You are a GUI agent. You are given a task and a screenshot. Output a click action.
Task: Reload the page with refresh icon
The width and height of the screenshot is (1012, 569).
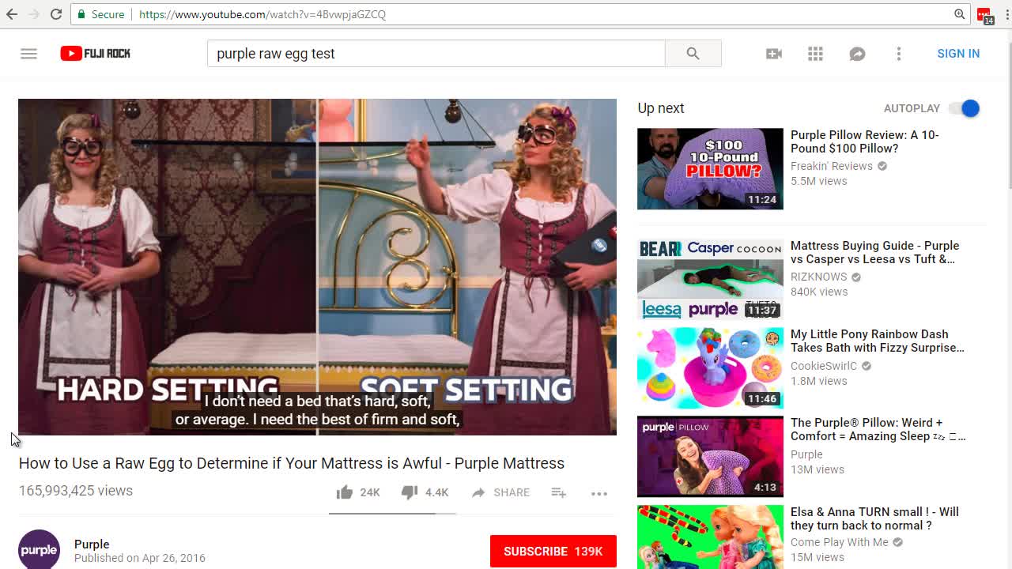point(56,14)
